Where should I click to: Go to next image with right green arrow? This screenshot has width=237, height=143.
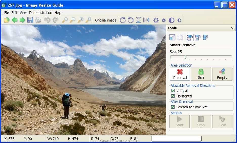point(22,20)
